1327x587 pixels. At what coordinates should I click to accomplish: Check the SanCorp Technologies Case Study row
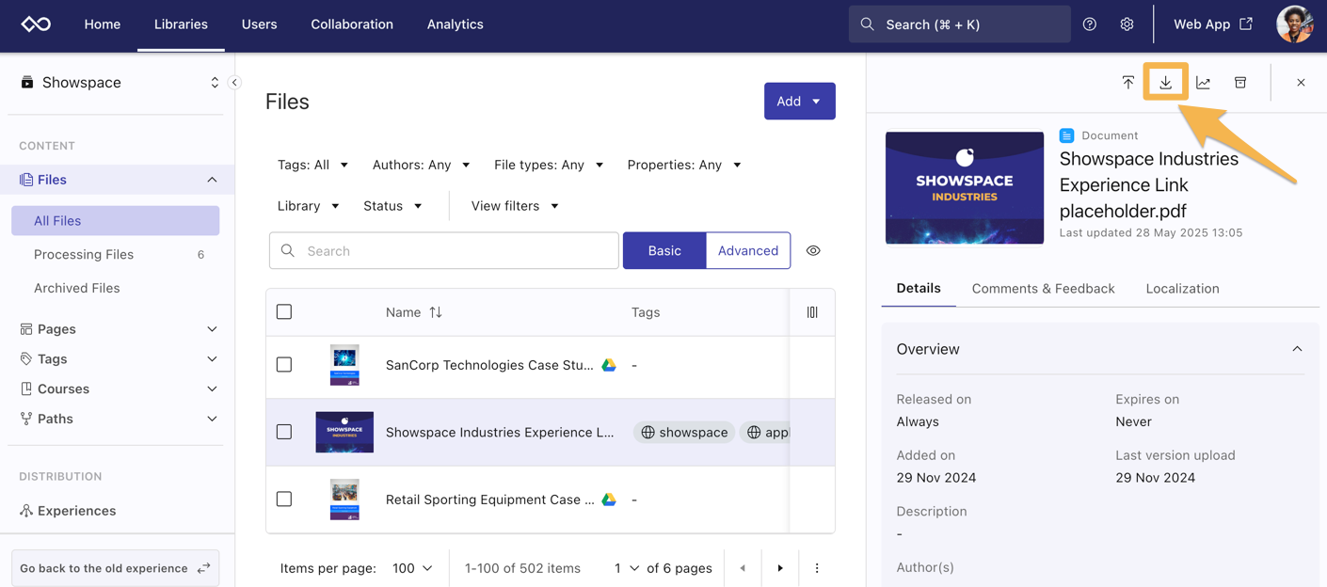point(284,365)
